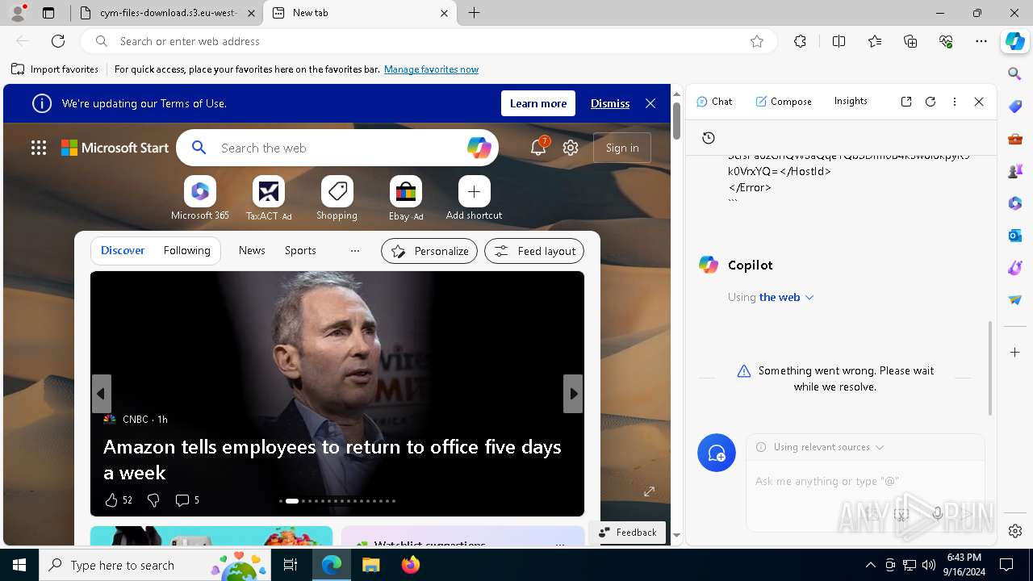Open the sidebar Designer icon
This screenshot has width=1033, height=581.
click(x=1015, y=268)
